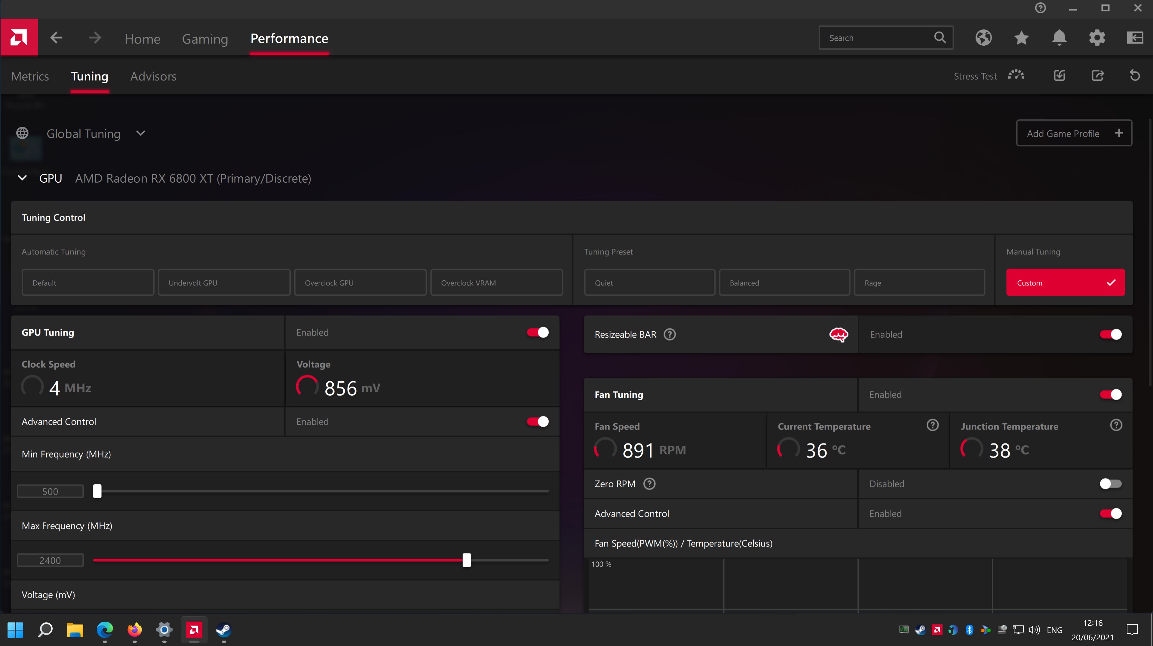This screenshot has width=1153, height=646.
Task: Enable the Zero RPM toggle
Action: click(1111, 484)
